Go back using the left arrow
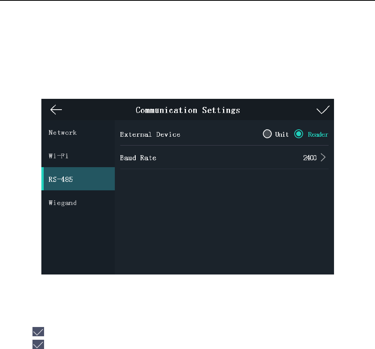The height and width of the screenshot is (349, 375). (56, 110)
